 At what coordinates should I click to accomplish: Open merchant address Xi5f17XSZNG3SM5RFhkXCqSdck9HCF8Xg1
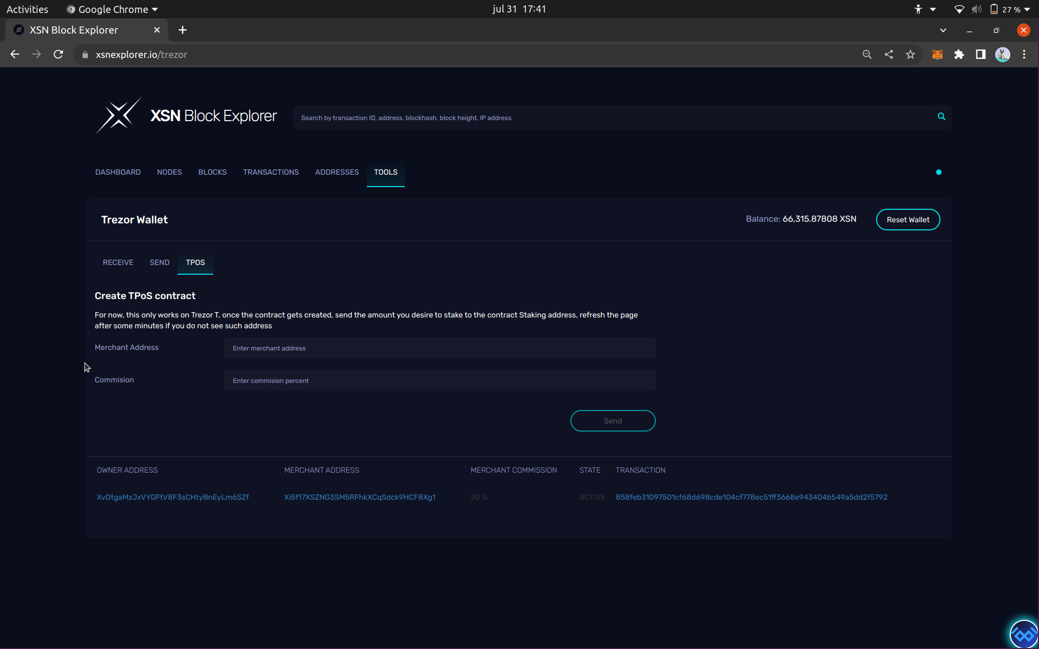[x=360, y=497]
